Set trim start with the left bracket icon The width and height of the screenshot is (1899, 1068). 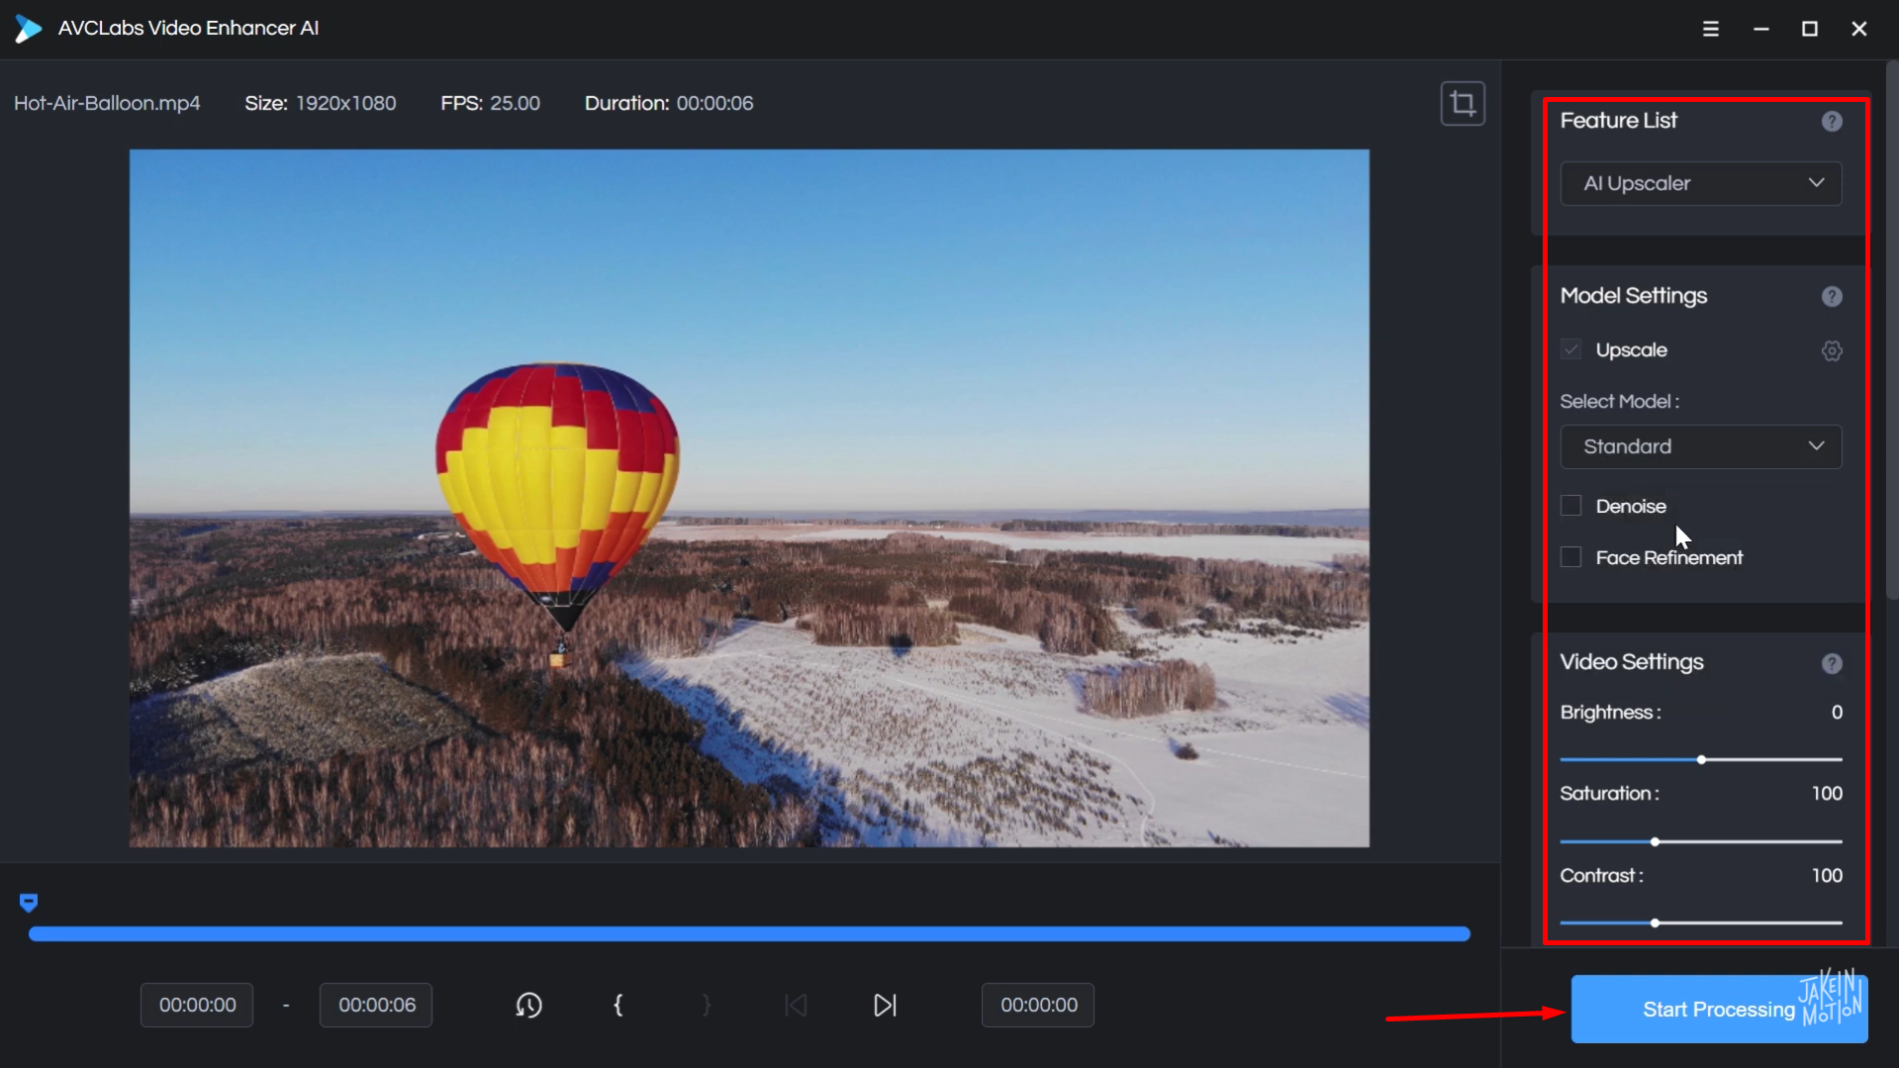(x=617, y=1005)
